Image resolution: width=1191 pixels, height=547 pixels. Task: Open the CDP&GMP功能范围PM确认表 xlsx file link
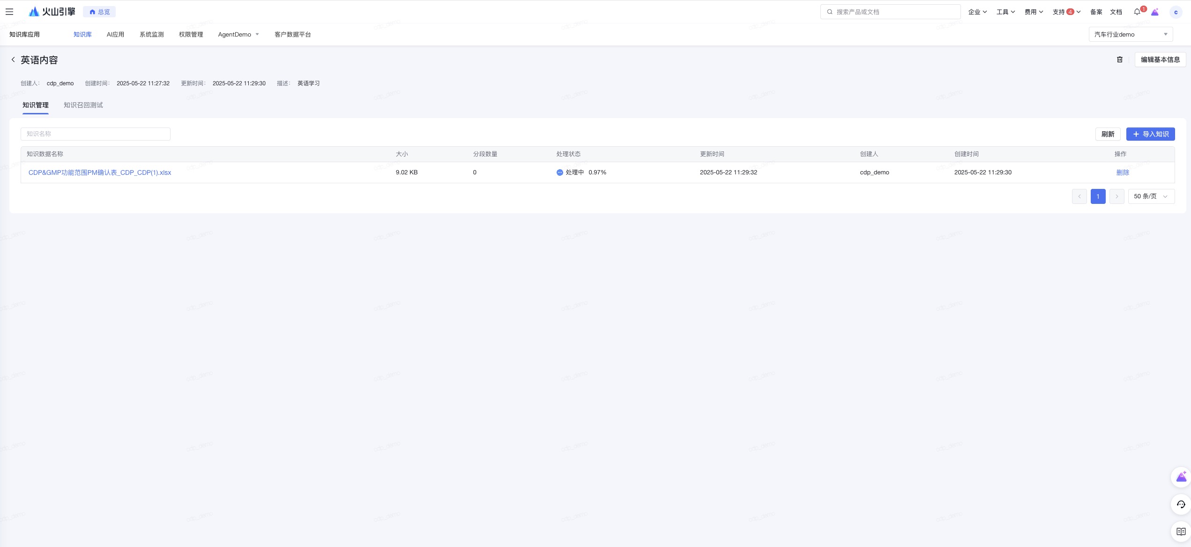pos(100,172)
